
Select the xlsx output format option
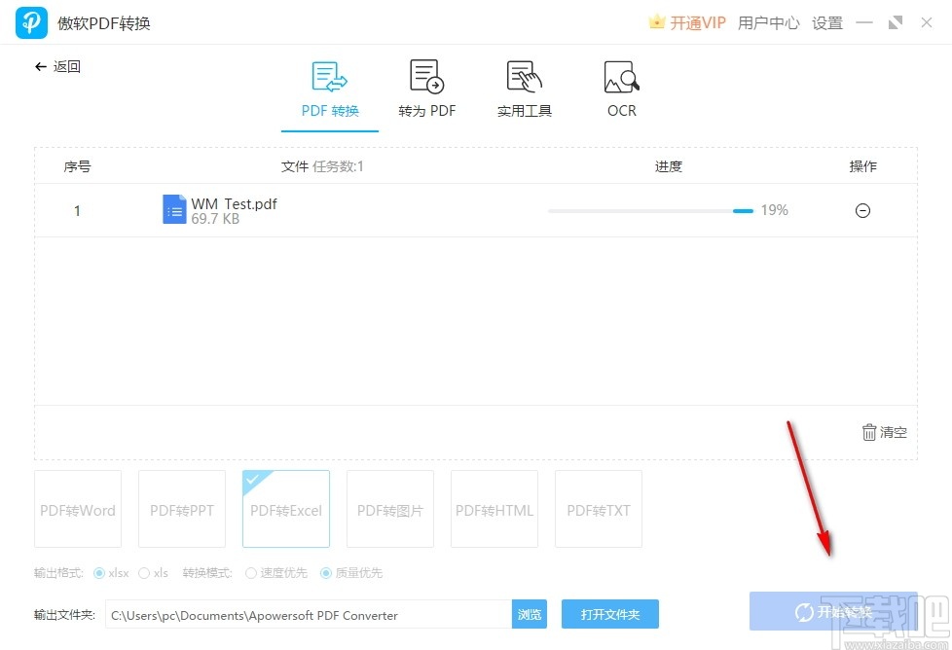click(x=101, y=573)
